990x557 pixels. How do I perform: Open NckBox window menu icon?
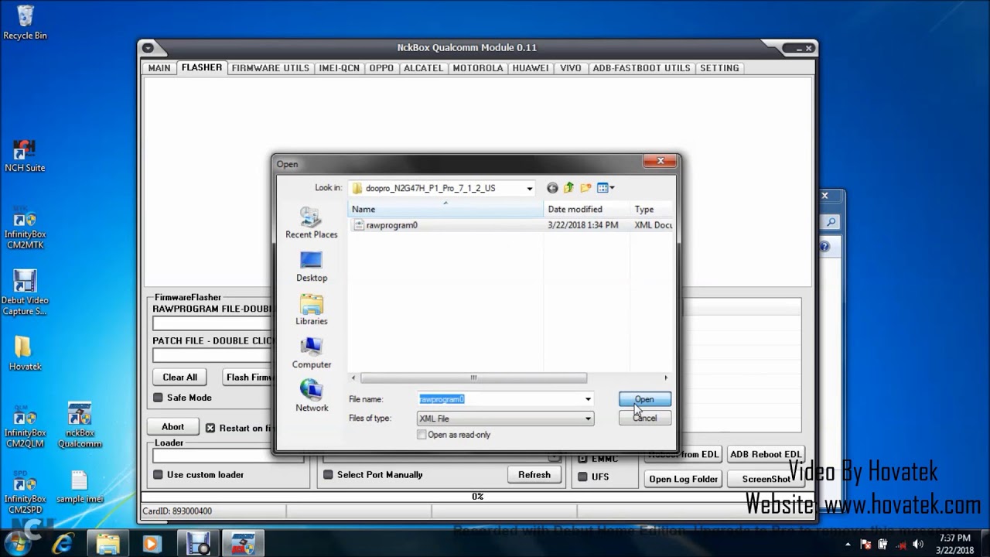(148, 48)
